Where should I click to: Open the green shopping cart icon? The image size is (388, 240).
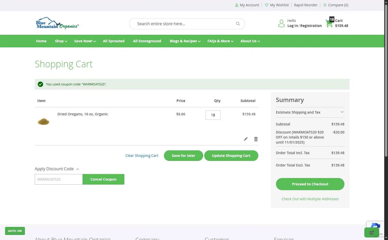point(329,24)
